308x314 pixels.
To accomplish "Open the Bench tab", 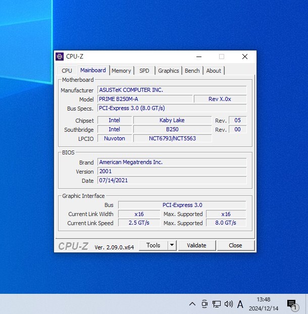I will [x=192, y=71].
